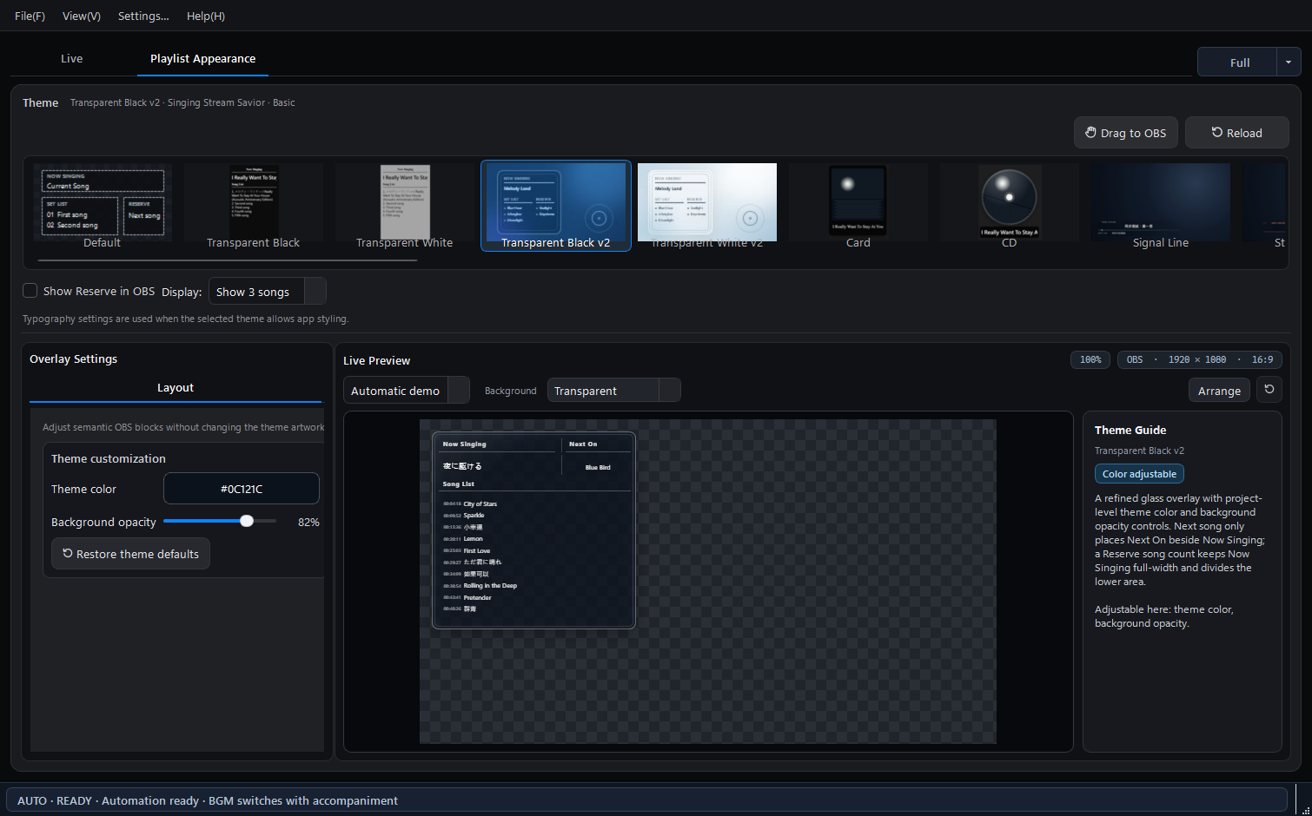Open the Show 3 songs display dropdown
Screen dimensions: 1312x816
[268, 292]
